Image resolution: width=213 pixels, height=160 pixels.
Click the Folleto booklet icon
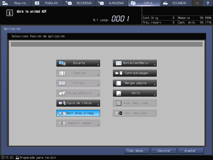tap(62, 83)
